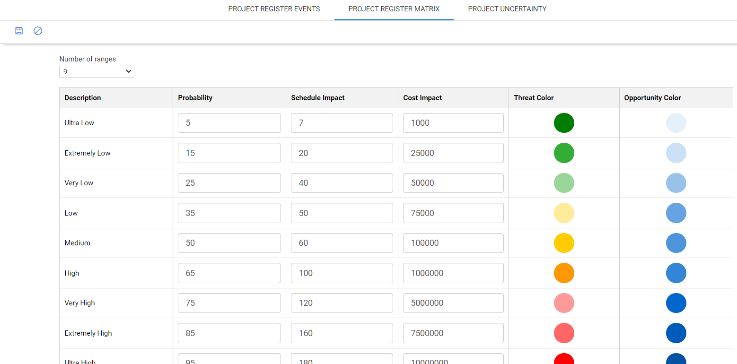This screenshot has height=364, width=737.
Task: Select the PROJECT REGISTER MATRIX tab
Action: coord(394,9)
